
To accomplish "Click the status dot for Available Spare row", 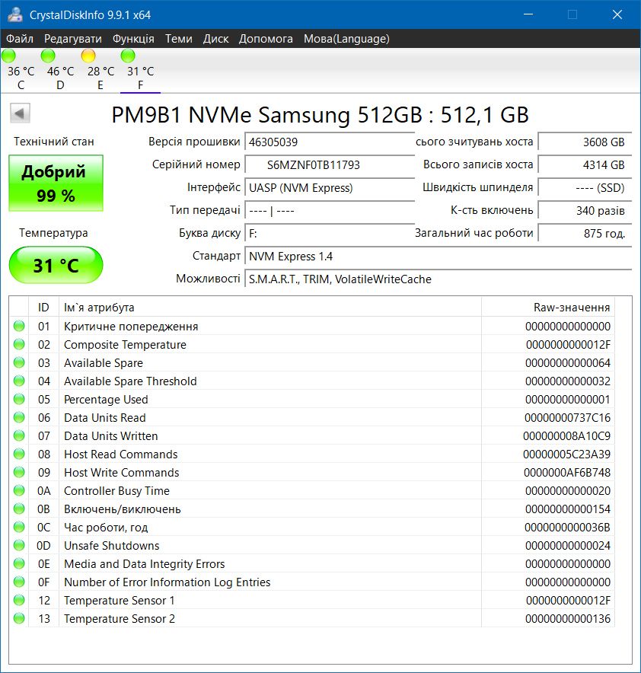I will [19, 362].
